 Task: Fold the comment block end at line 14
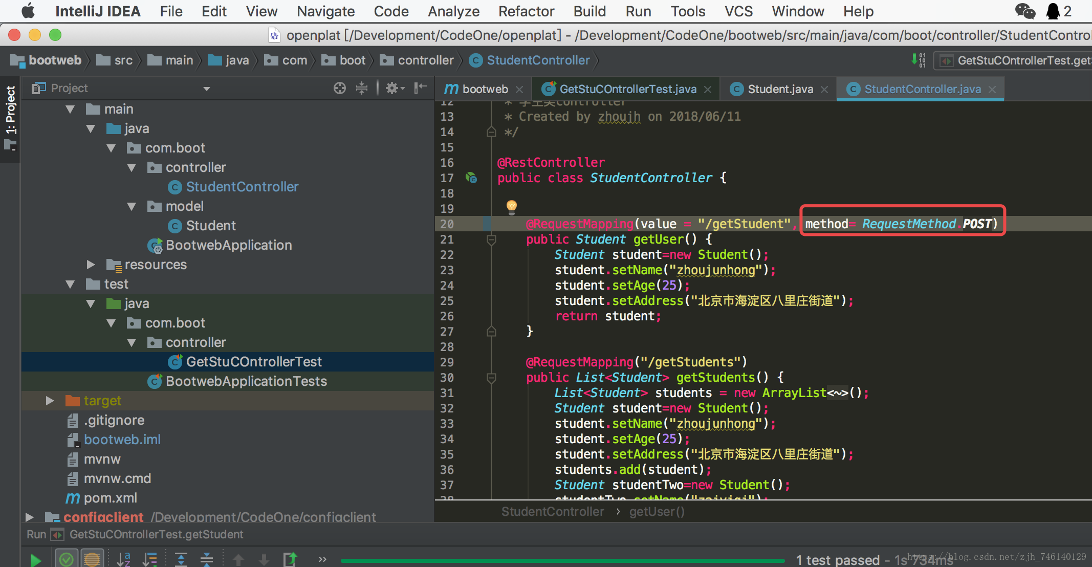tap(491, 132)
